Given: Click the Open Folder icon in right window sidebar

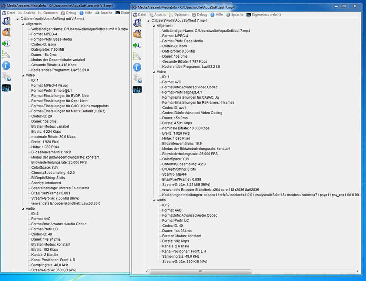Looking at the screenshot, I should 137,34.
